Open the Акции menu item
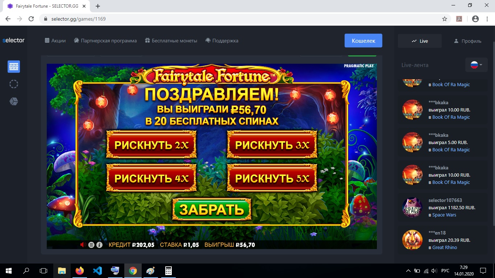495x278 pixels. click(x=55, y=41)
